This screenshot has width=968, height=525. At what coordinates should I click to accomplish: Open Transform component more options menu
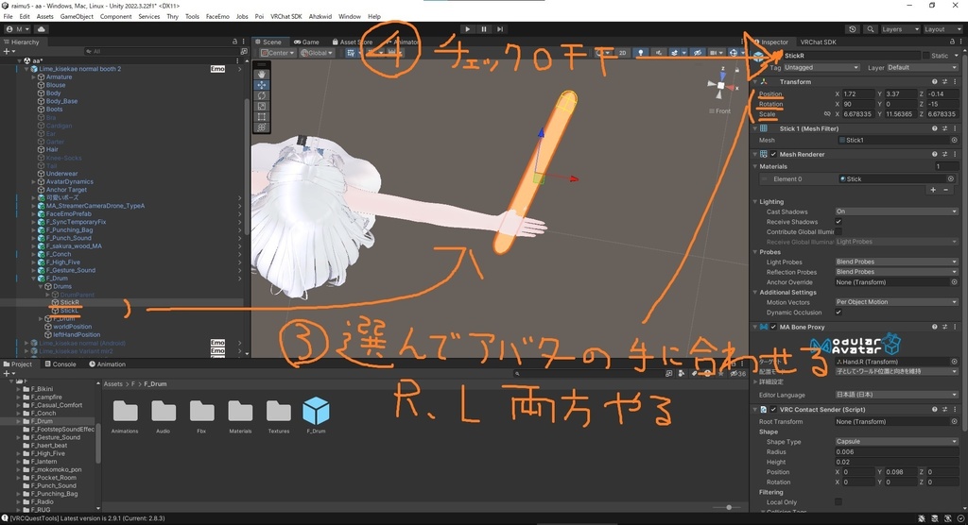[955, 81]
